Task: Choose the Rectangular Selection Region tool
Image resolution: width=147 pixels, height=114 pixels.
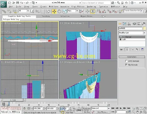Action: [x=43, y=11]
